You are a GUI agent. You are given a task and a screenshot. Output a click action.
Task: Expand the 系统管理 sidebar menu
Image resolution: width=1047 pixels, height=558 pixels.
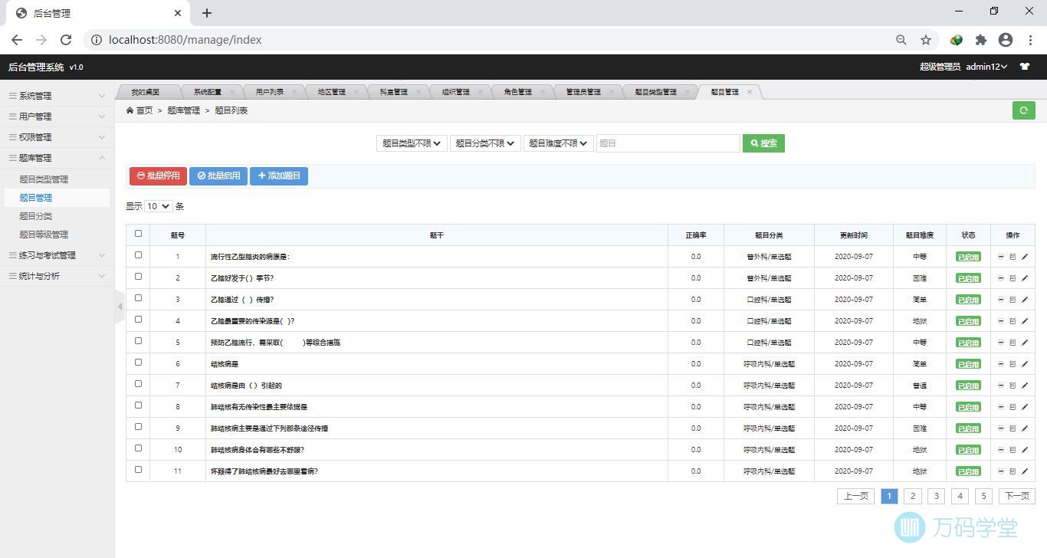[57, 96]
